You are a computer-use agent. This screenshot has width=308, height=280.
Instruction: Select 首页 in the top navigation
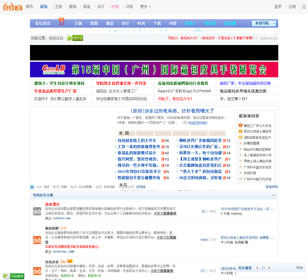click(x=29, y=7)
